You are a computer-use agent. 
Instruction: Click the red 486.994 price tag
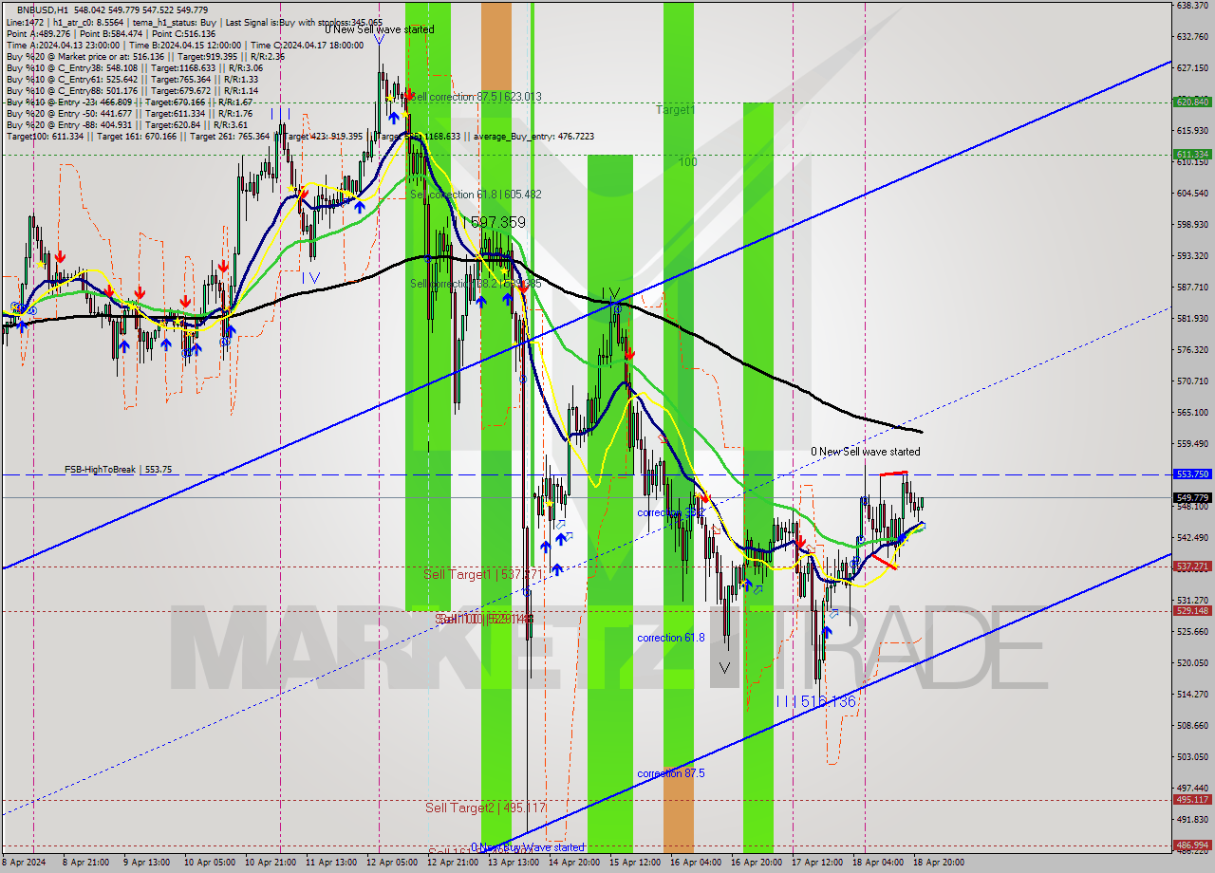click(1192, 845)
